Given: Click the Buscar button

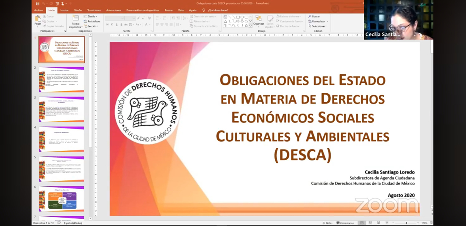Looking at the screenshot, I should click(314, 16).
